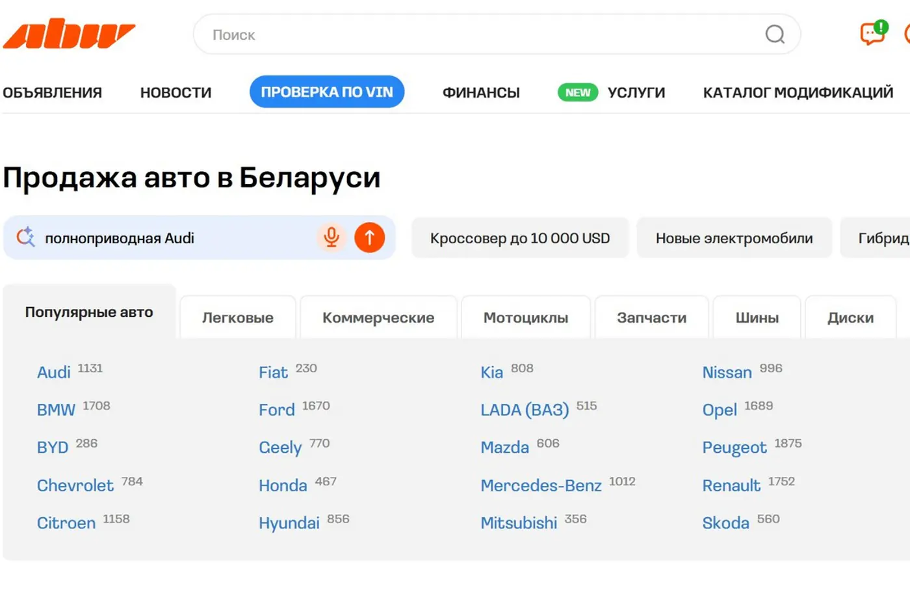The width and height of the screenshot is (910, 607).
Task: Switch to the Мотоциклы tab
Action: pos(525,317)
